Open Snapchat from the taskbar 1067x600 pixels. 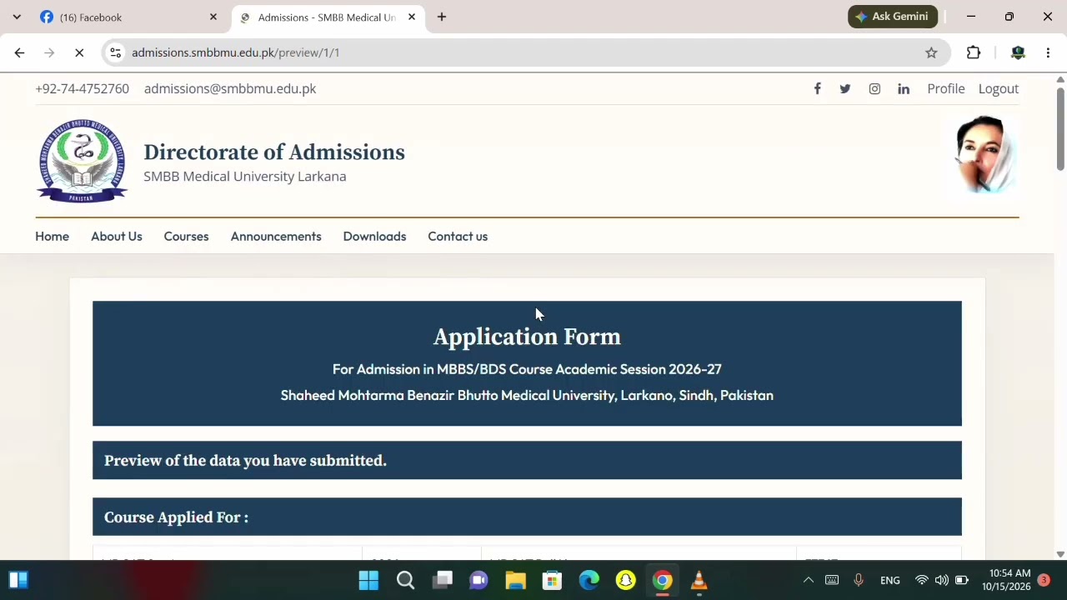(x=625, y=580)
